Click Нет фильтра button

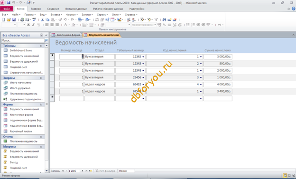point(105,171)
